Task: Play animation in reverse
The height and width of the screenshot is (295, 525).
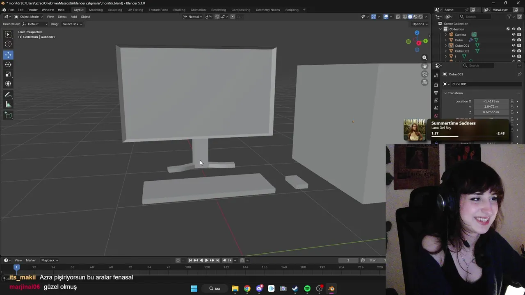Action: point(201,260)
